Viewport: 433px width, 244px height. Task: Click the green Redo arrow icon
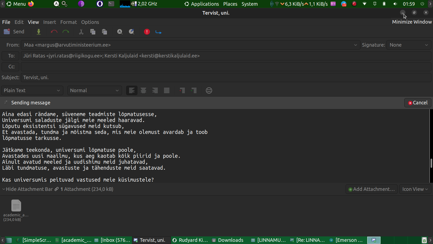click(66, 32)
